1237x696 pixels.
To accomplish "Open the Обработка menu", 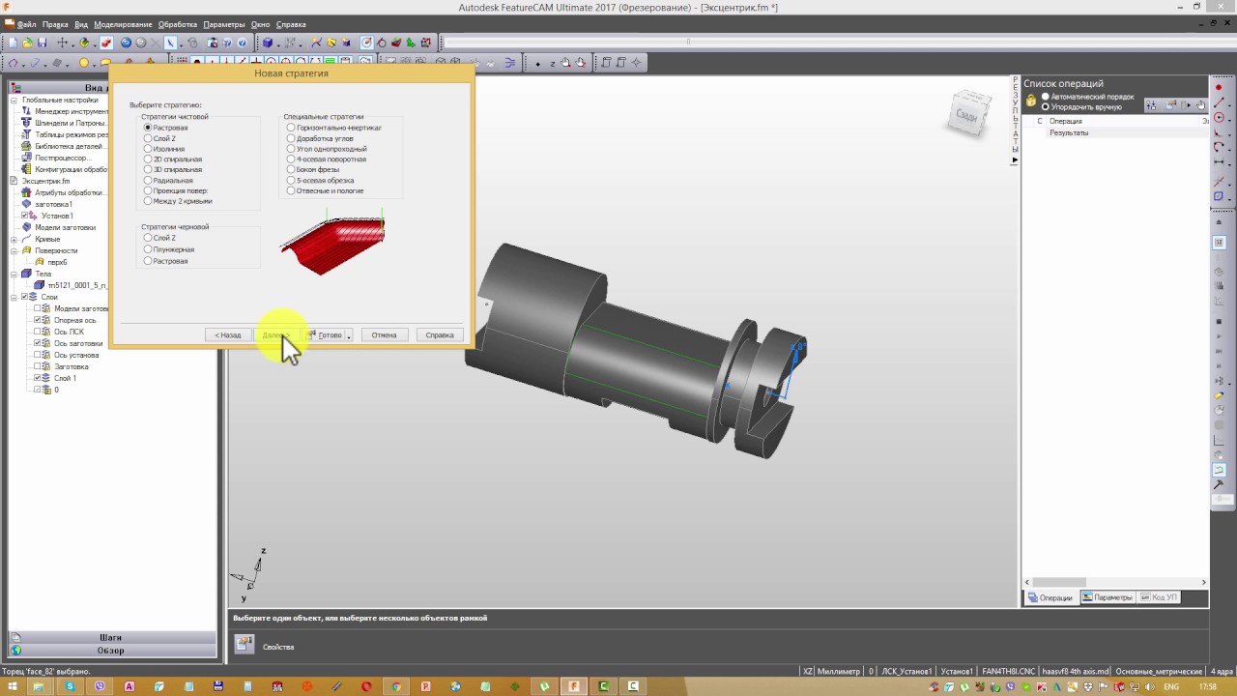I will point(178,24).
